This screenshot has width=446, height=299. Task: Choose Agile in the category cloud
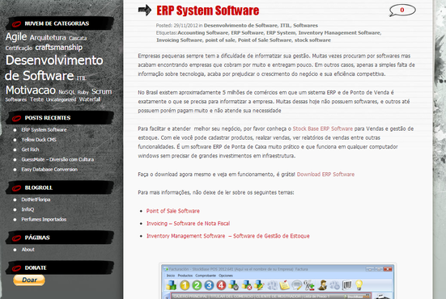tap(16, 36)
